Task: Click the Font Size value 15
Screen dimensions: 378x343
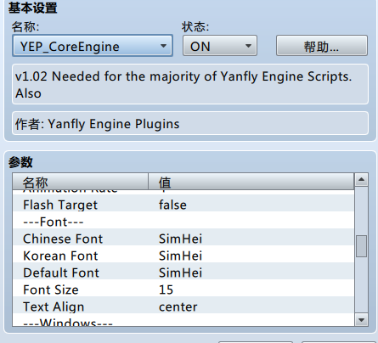Action: pyautogui.click(x=166, y=290)
